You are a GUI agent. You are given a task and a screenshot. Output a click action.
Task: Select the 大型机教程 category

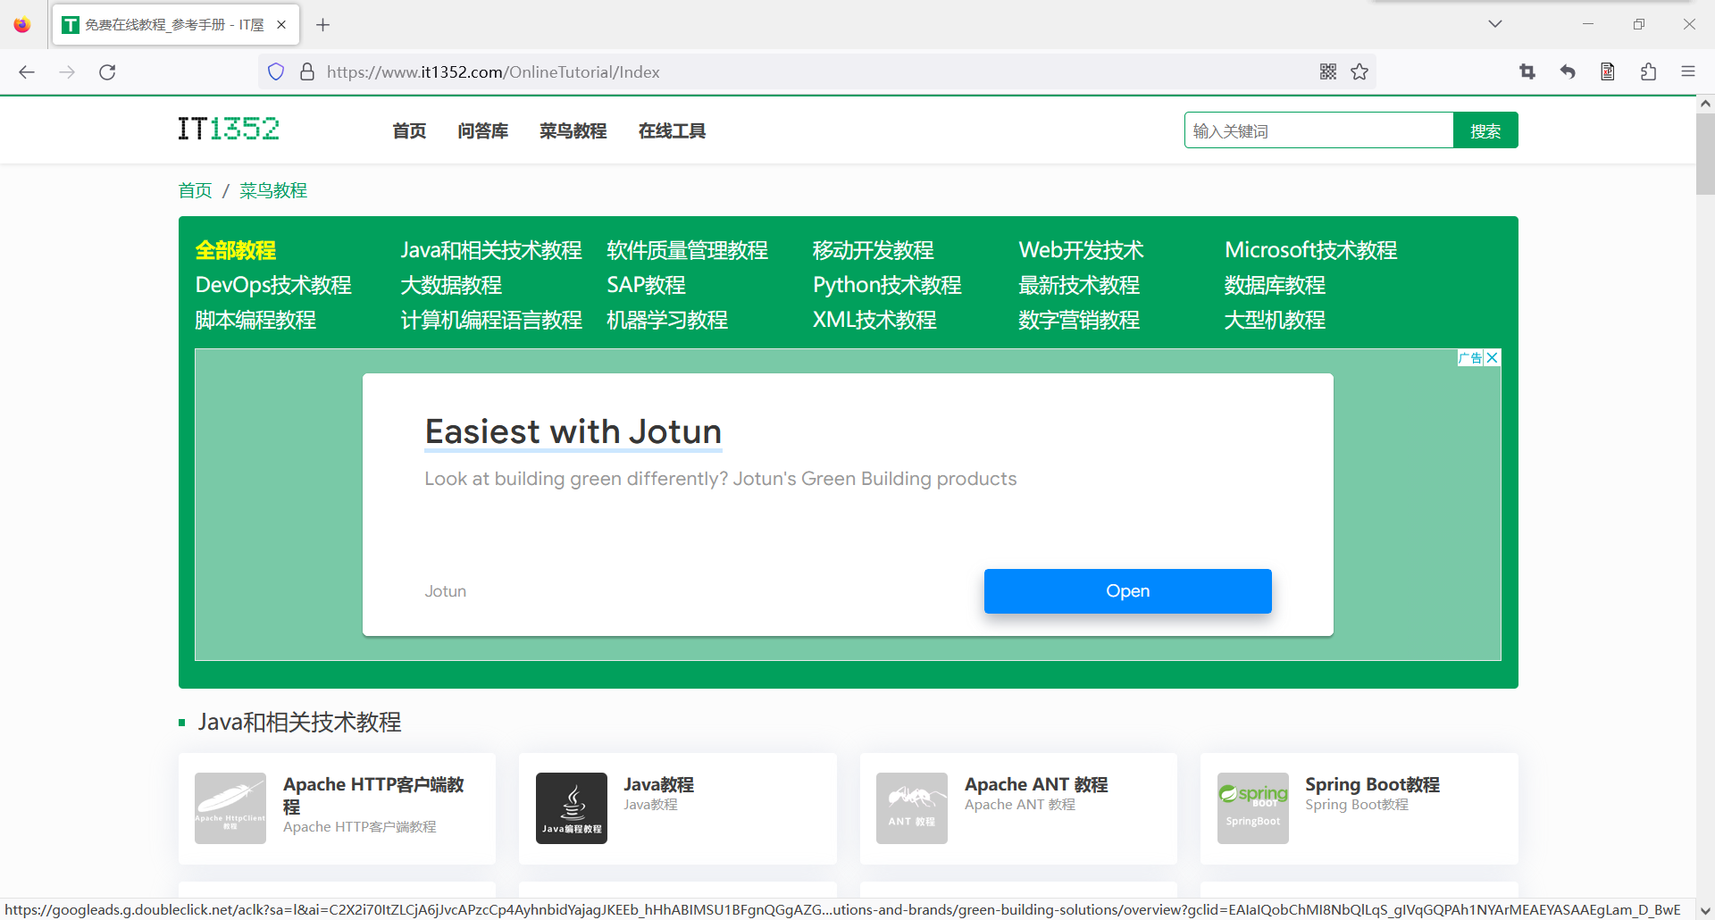[1276, 320]
